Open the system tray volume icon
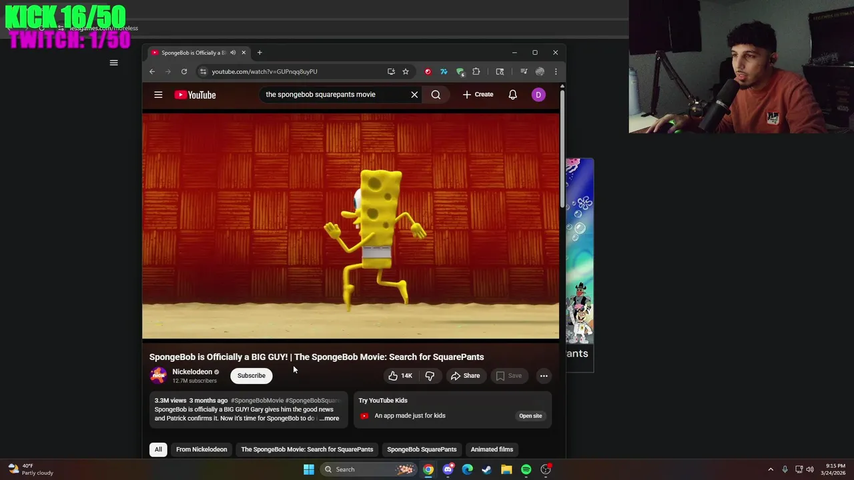Viewport: 854px width, 480px height. 810,469
